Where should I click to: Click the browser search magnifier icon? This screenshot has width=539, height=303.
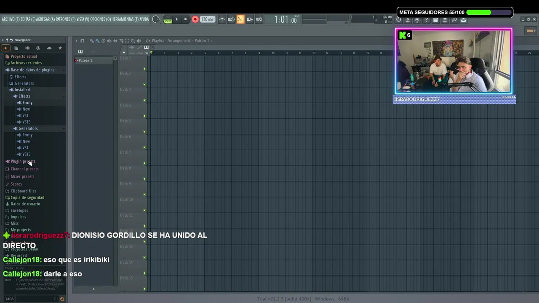pos(62,299)
